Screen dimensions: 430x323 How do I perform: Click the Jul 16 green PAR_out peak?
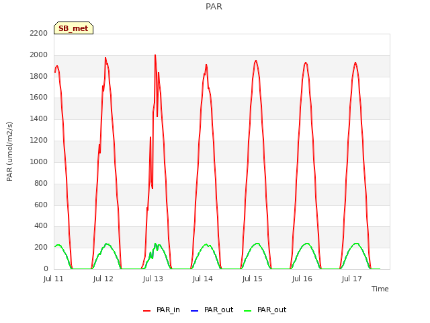(307, 244)
